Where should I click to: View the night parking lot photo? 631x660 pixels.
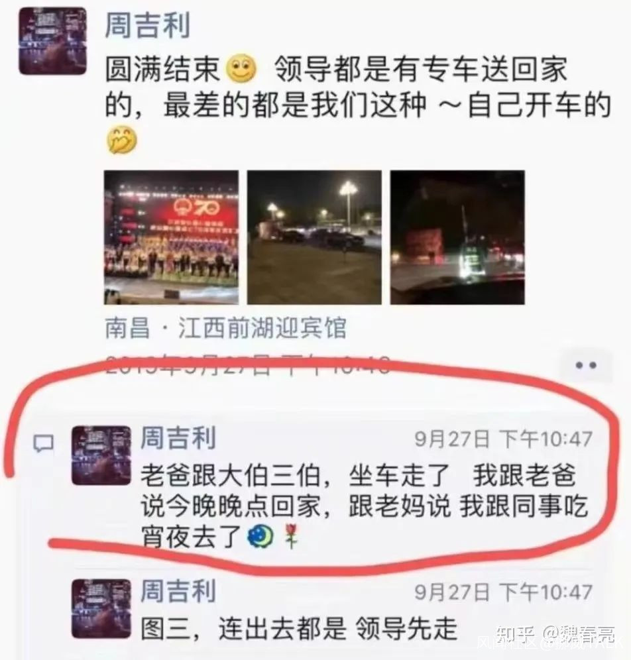coord(314,237)
